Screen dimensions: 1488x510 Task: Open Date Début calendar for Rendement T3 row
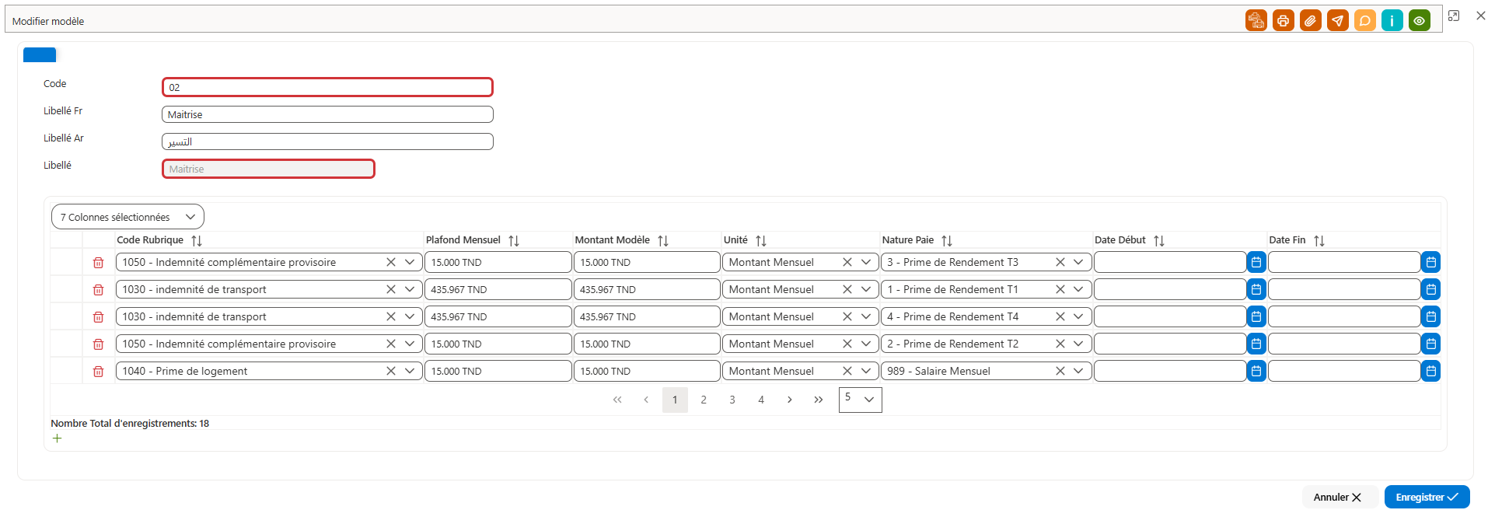point(1256,262)
